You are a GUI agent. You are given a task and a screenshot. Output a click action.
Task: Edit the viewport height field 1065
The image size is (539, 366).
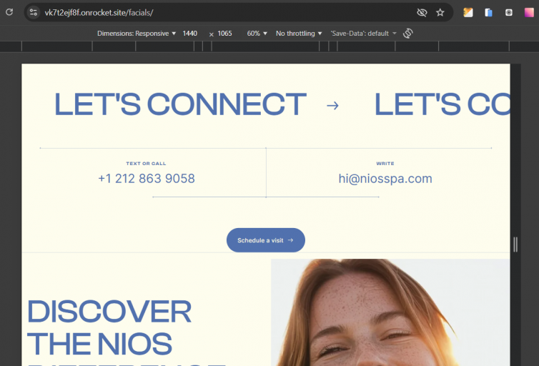(224, 34)
